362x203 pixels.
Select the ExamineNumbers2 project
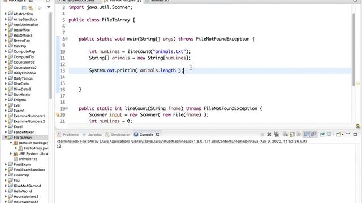29,121
